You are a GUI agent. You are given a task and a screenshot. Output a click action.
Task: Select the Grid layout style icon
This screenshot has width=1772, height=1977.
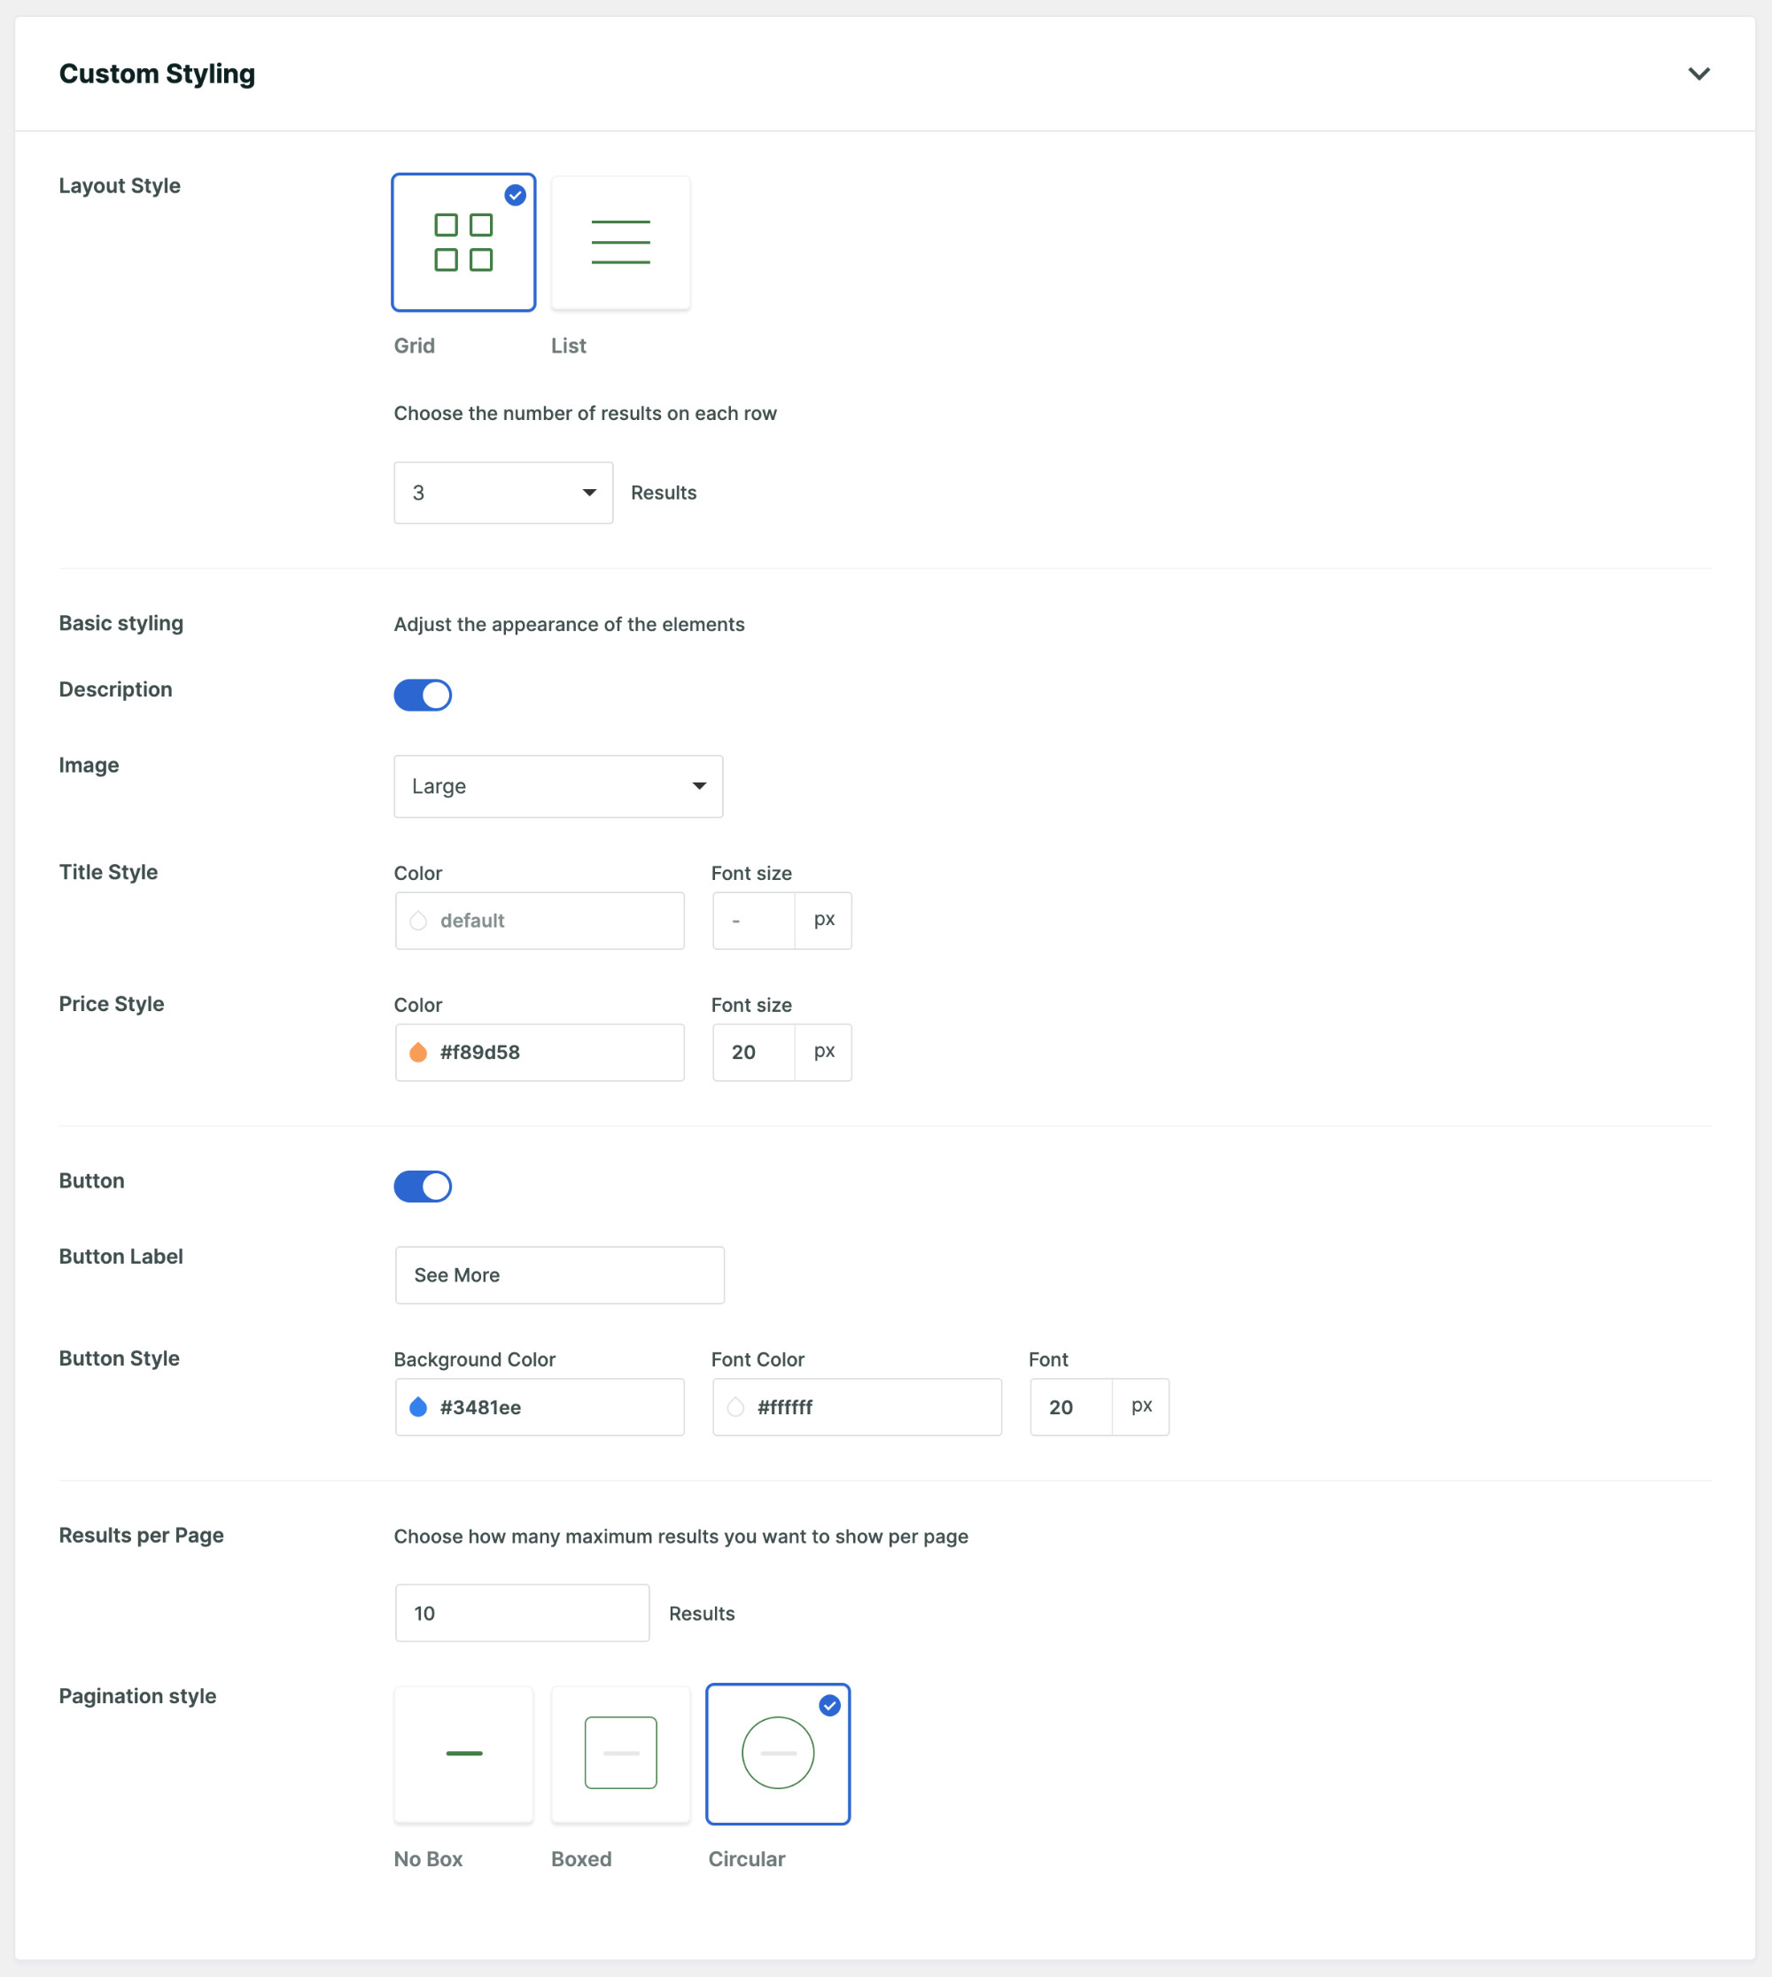(463, 242)
